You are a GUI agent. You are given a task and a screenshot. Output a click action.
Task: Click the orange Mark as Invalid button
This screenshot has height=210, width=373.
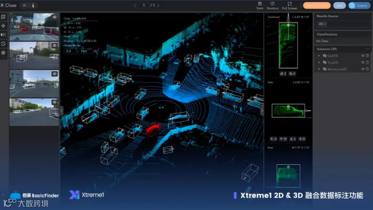(317, 5)
